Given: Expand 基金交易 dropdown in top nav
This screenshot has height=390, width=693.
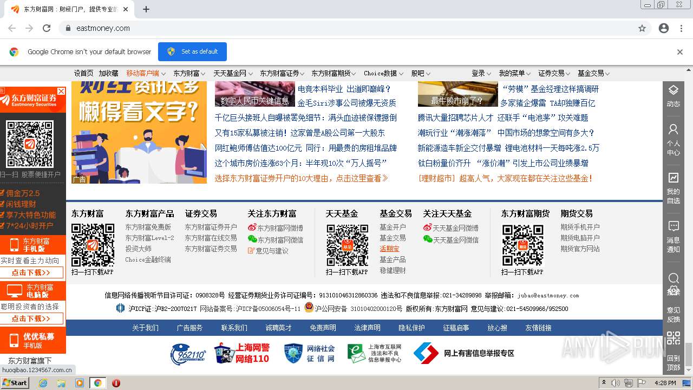Looking at the screenshot, I should click(x=593, y=73).
